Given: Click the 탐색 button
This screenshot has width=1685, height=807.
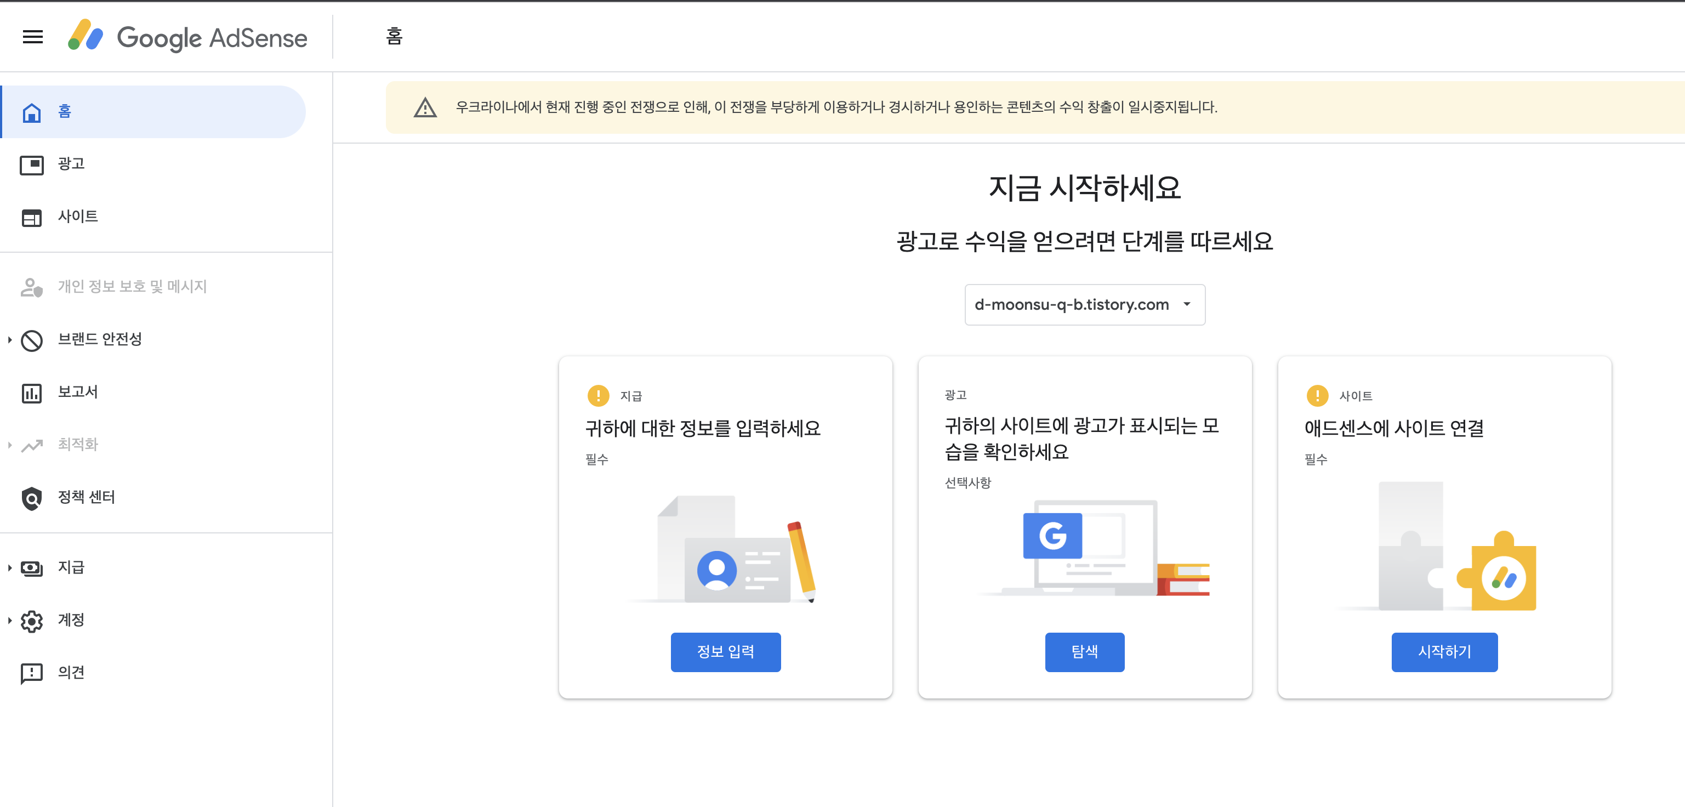Looking at the screenshot, I should [1085, 651].
